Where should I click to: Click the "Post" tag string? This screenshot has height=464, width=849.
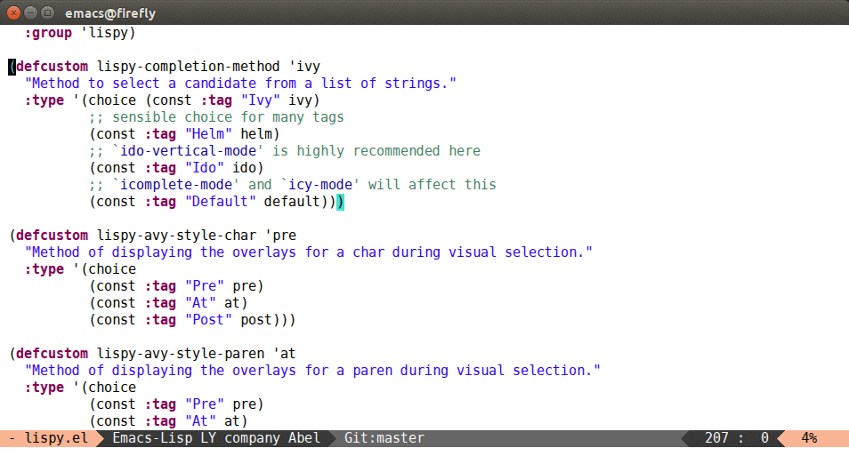click(x=208, y=320)
